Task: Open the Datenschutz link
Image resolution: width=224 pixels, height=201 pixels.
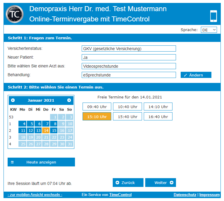Action: point(185,195)
